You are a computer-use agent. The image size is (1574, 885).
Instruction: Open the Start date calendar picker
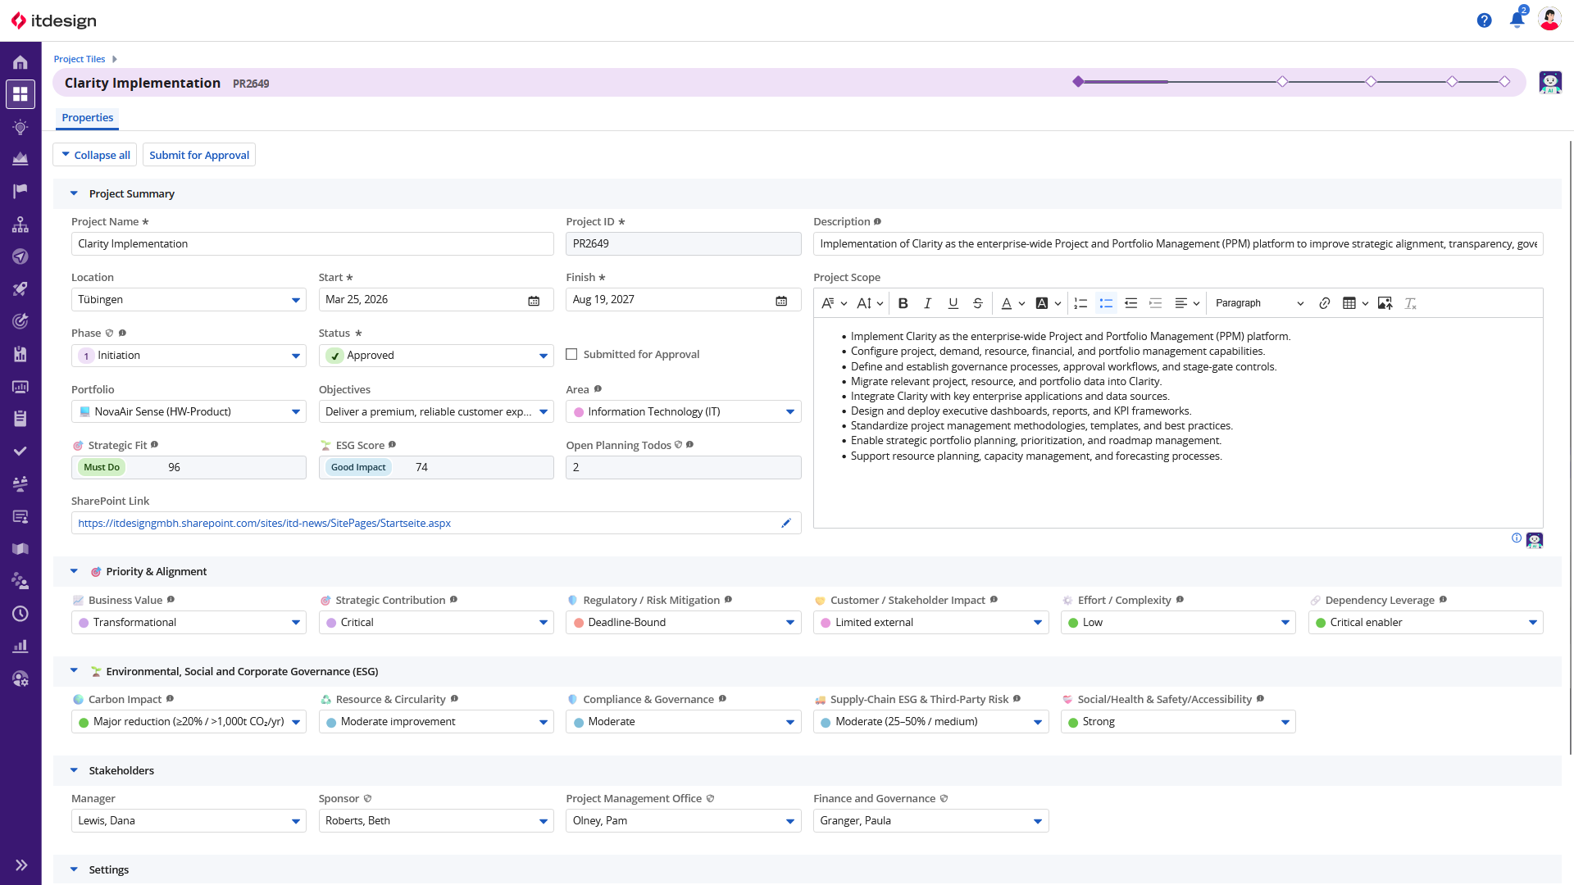point(534,301)
